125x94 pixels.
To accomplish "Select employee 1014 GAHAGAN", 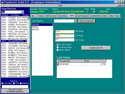I will pos(14,43).
